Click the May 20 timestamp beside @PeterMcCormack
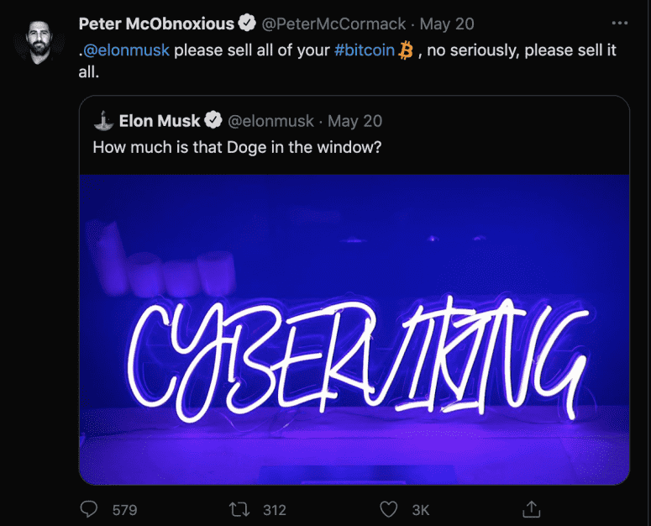651x526 pixels. (x=448, y=24)
